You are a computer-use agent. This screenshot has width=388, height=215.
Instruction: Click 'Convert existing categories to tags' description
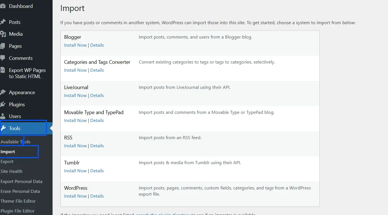coord(207,62)
